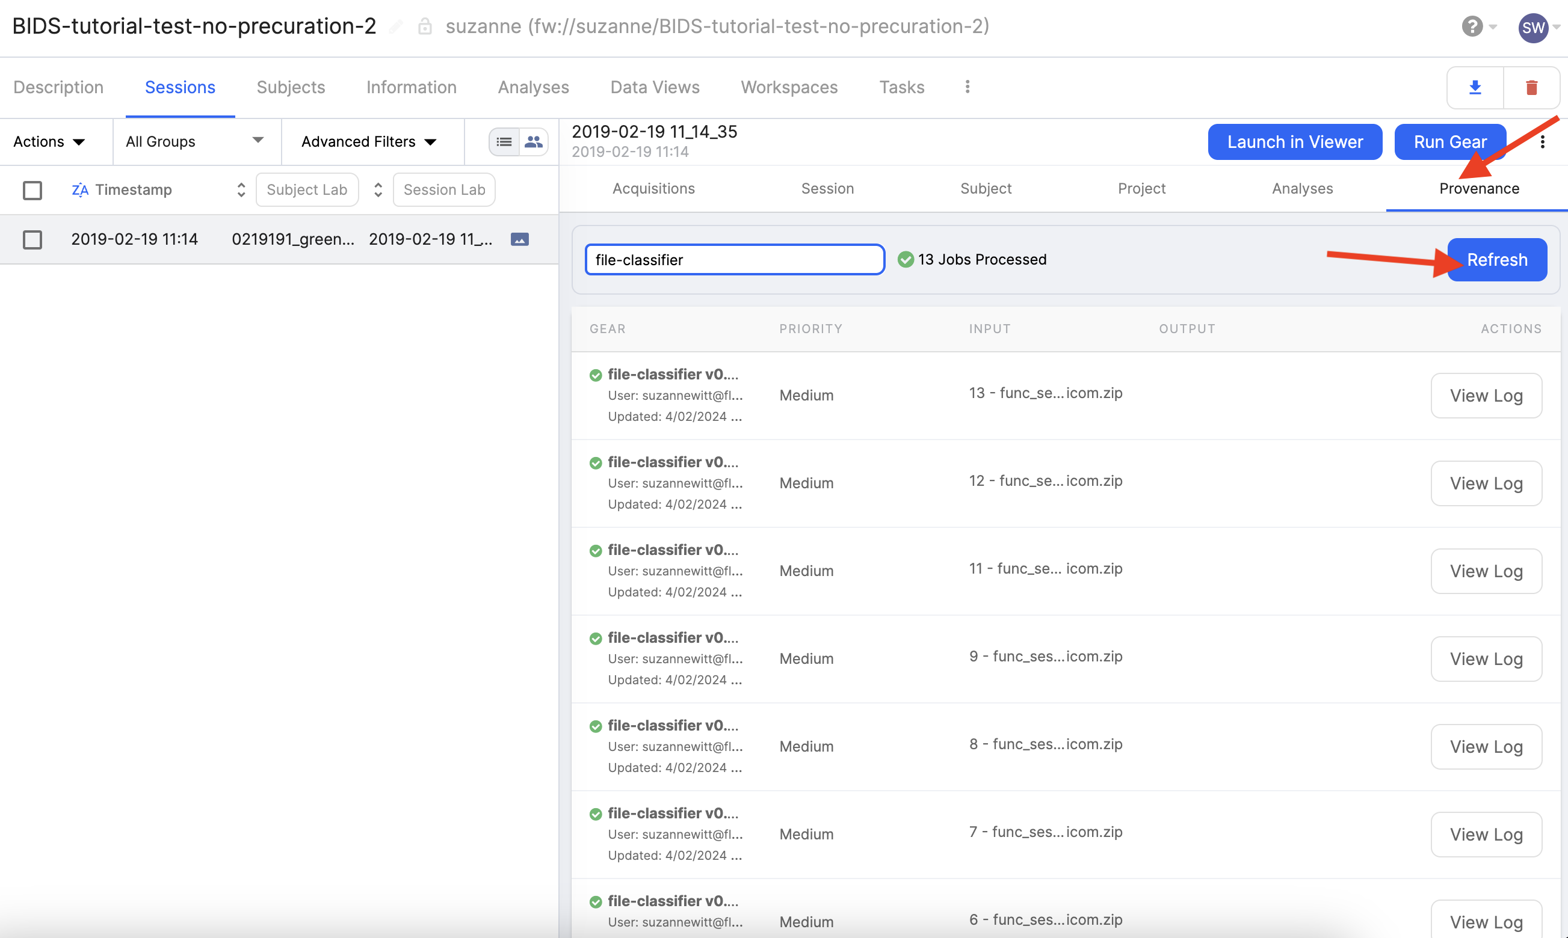
Task: Select the Provenance sub-tab
Action: [x=1480, y=188]
